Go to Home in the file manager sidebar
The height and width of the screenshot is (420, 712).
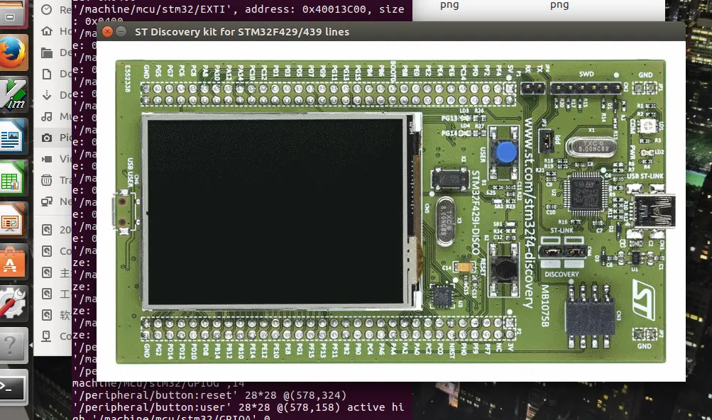(53, 31)
